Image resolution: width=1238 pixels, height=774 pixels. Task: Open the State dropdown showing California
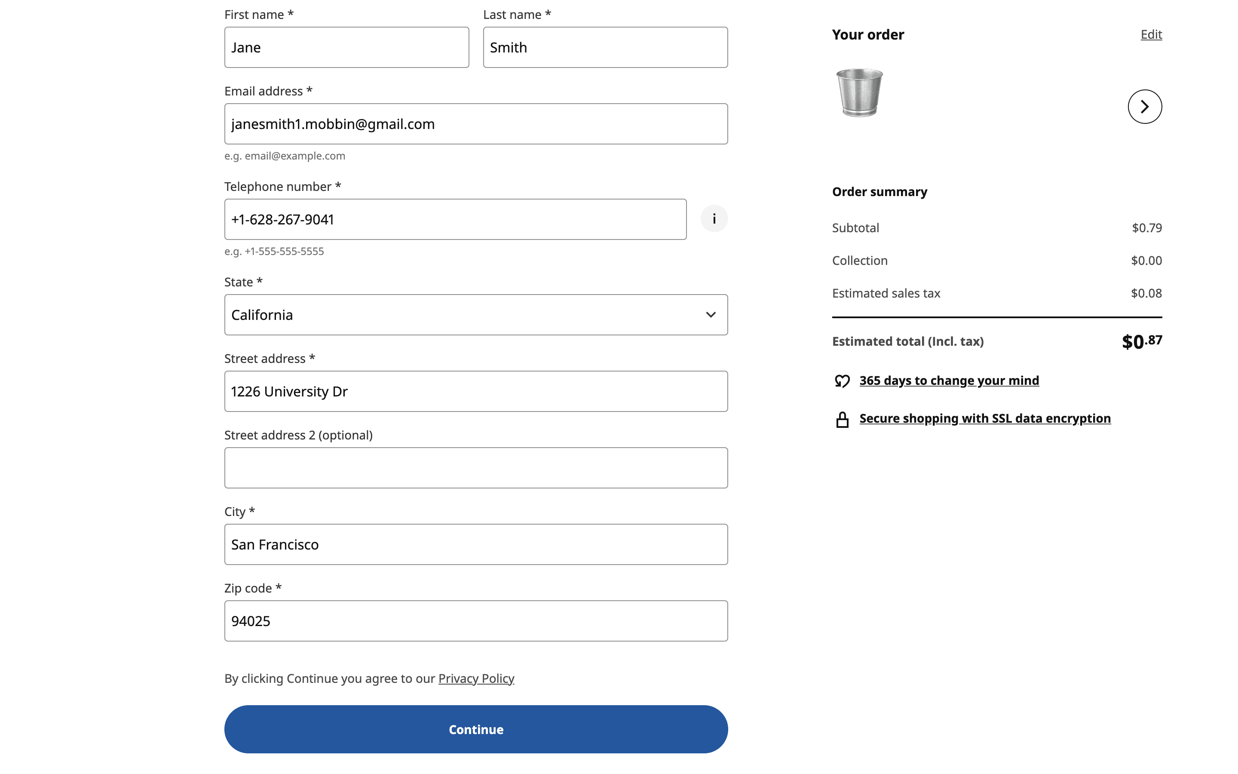[x=475, y=315]
